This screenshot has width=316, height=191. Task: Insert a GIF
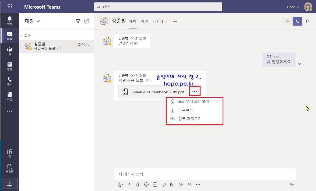pyautogui.click(x=155, y=185)
